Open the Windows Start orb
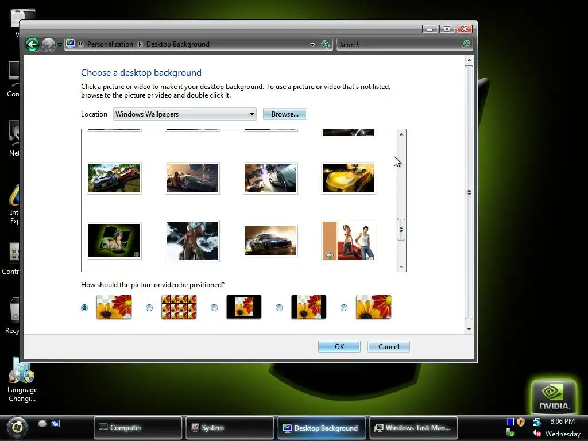This screenshot has height=441, width=588. 17,427
